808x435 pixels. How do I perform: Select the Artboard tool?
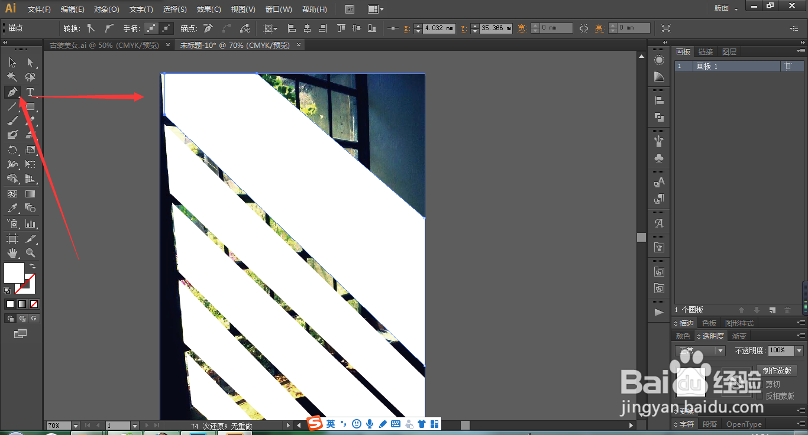pyautogui.click(x=12, y=238)
